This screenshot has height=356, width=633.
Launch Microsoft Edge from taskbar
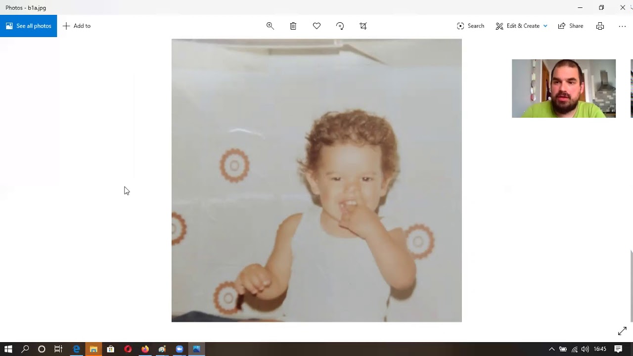[76, 349]
